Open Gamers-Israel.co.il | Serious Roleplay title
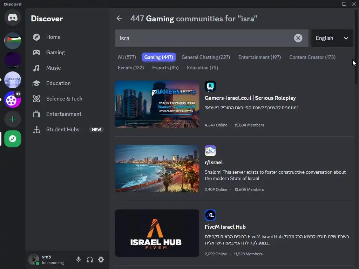This screenshot has width=359, height=269. [x=250, y=98]
